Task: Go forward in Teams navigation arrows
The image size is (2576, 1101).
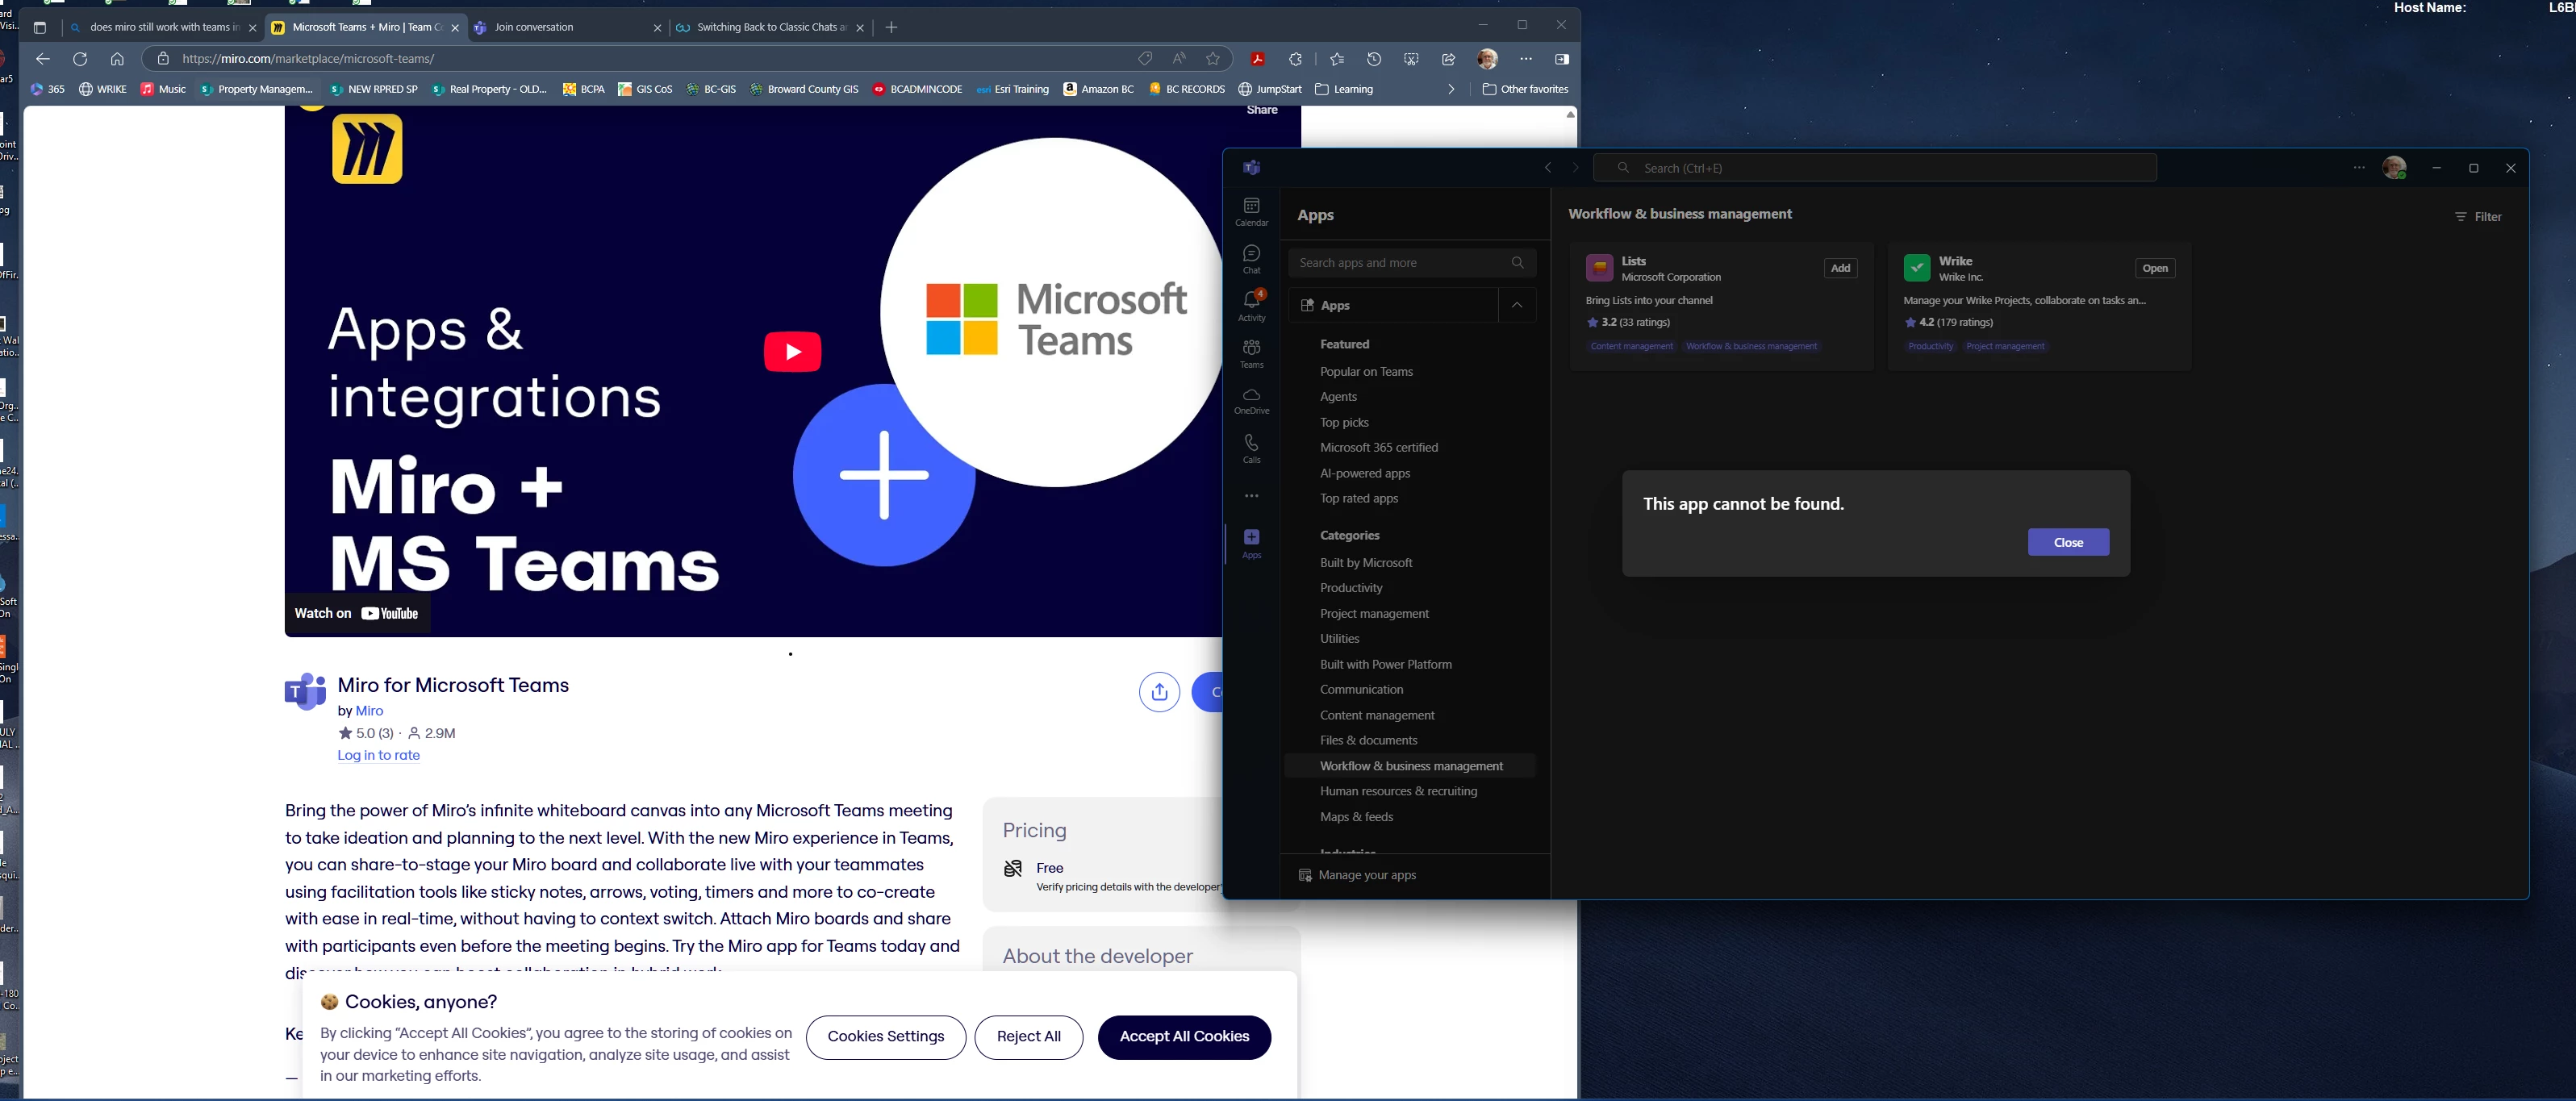Action: click(x=1575, y=168)
